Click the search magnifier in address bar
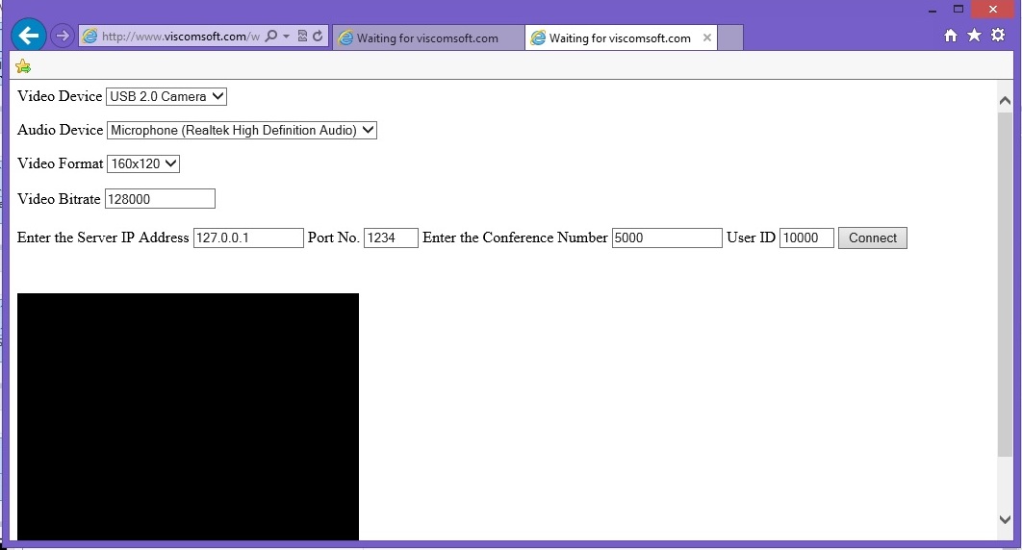Screen dimensions: 1022x550 pyautogui.click(x=270, y=37)
